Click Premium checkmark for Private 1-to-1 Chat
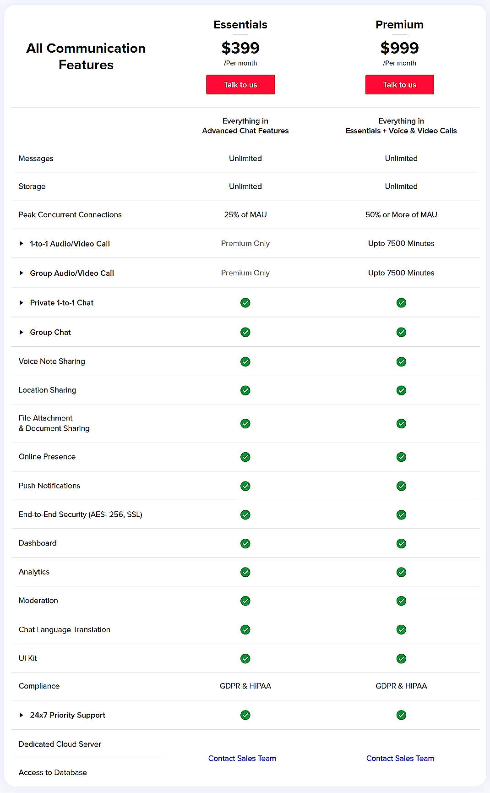 401,303
